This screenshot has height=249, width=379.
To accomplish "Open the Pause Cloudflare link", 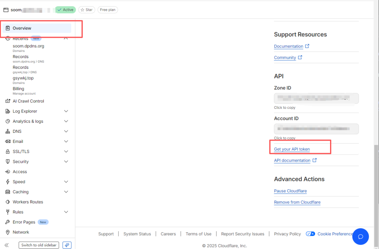I will click(x=290, y=191).
